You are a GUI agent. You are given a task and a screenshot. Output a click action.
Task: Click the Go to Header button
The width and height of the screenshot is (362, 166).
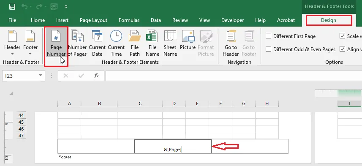click(x=231, y=43)
